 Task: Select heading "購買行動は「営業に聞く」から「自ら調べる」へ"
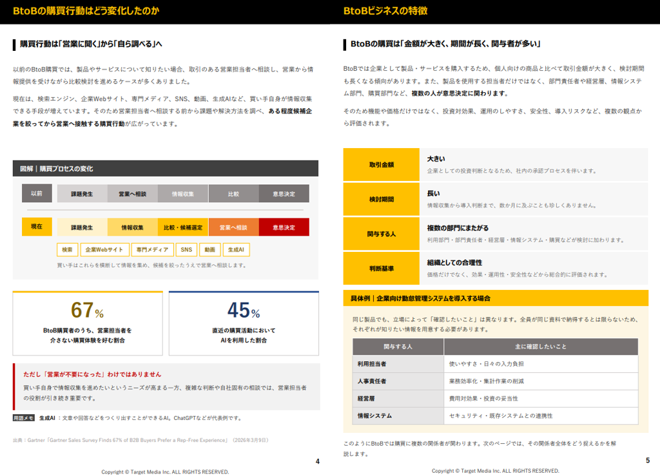[x=91, y=44]
